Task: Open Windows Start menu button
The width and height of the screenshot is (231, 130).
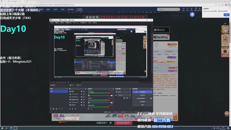Action: coord(2,128)
